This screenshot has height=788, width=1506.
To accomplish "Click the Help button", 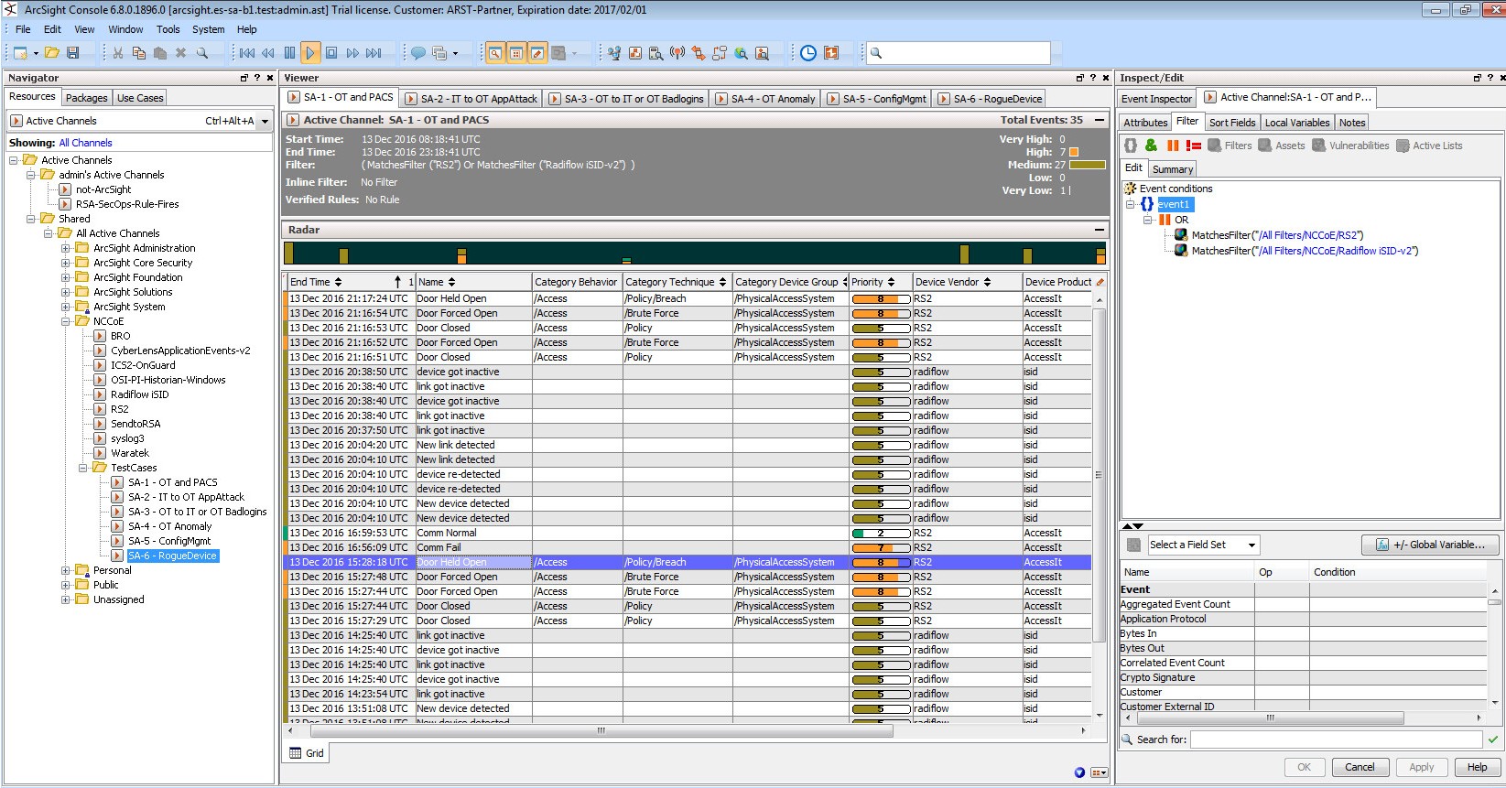I will (x=1477, y=767).
